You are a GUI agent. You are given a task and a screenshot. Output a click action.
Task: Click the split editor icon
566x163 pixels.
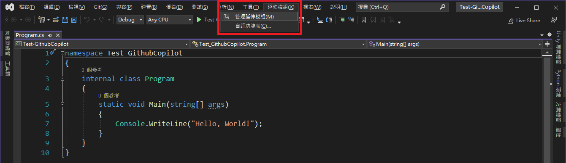(x=547, y=44)
